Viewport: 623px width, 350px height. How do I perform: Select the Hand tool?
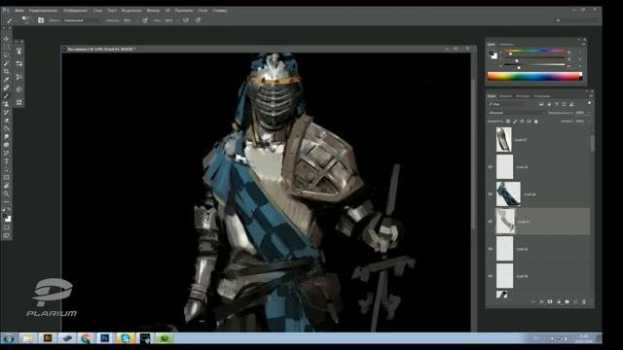[x=6, y=186]
